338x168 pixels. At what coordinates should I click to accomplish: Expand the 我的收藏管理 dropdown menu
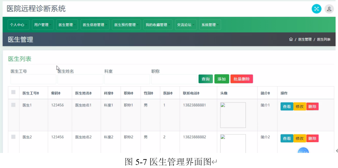[x=158, y=25]
